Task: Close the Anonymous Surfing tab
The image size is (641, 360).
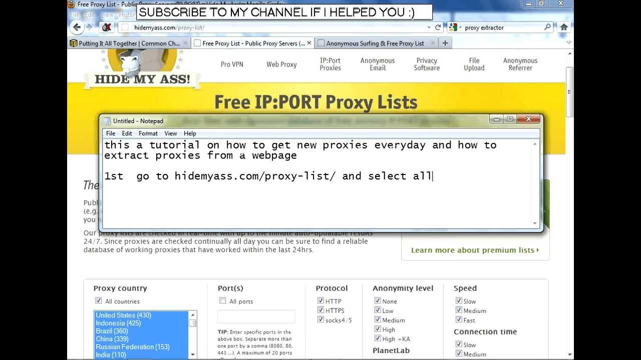Action: tap(432, 43)
